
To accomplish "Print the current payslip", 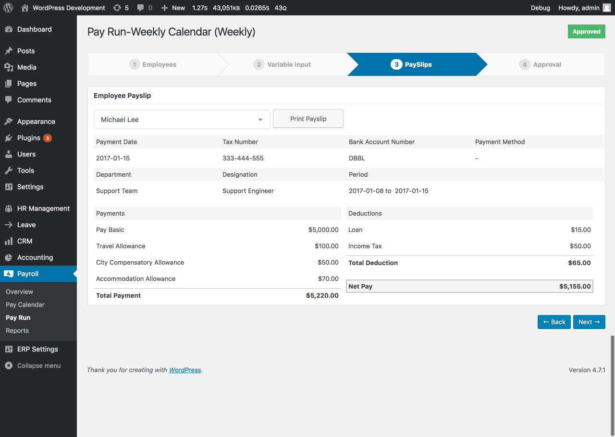I will [x=308, y=119].
